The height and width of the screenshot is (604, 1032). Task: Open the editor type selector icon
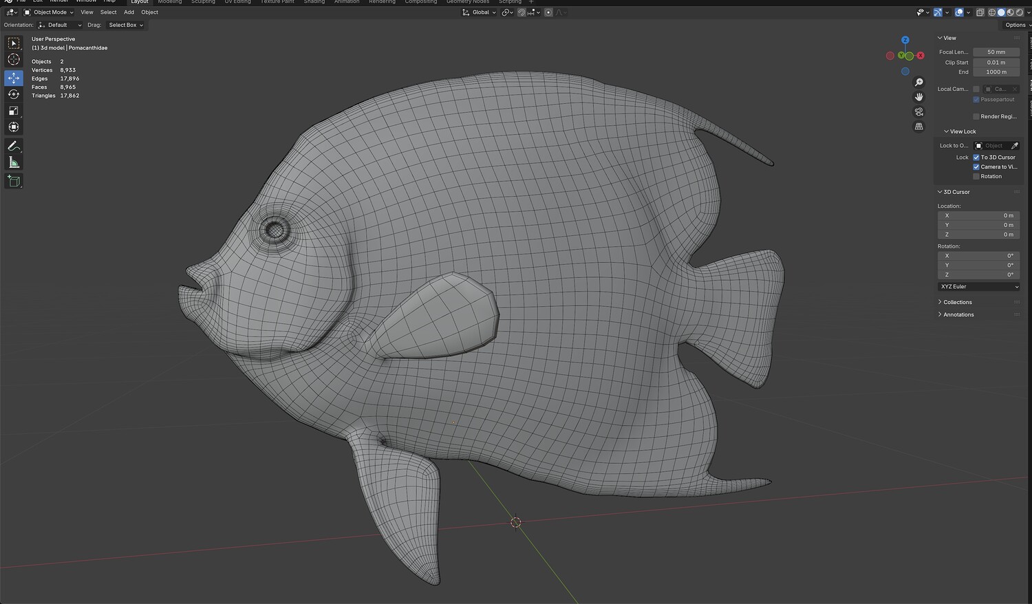coord(12,12)
